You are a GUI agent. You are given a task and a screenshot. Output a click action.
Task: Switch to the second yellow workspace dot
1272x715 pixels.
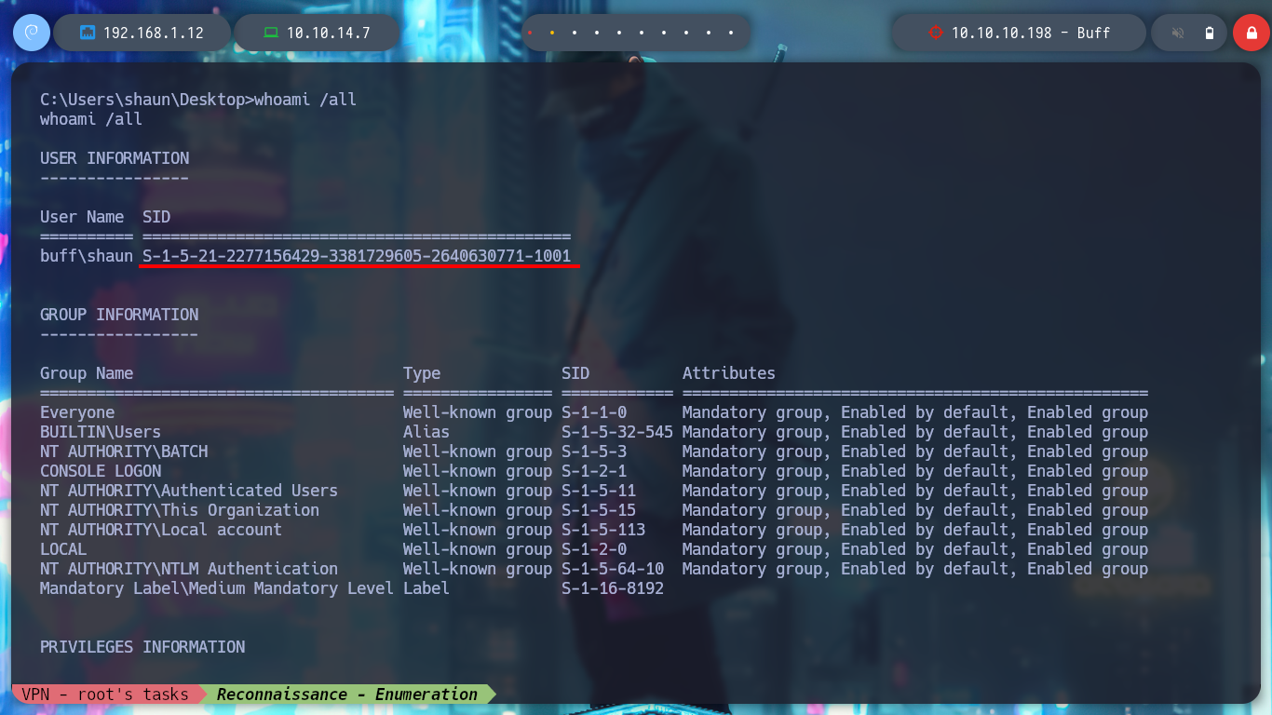[x=552, y=33]
